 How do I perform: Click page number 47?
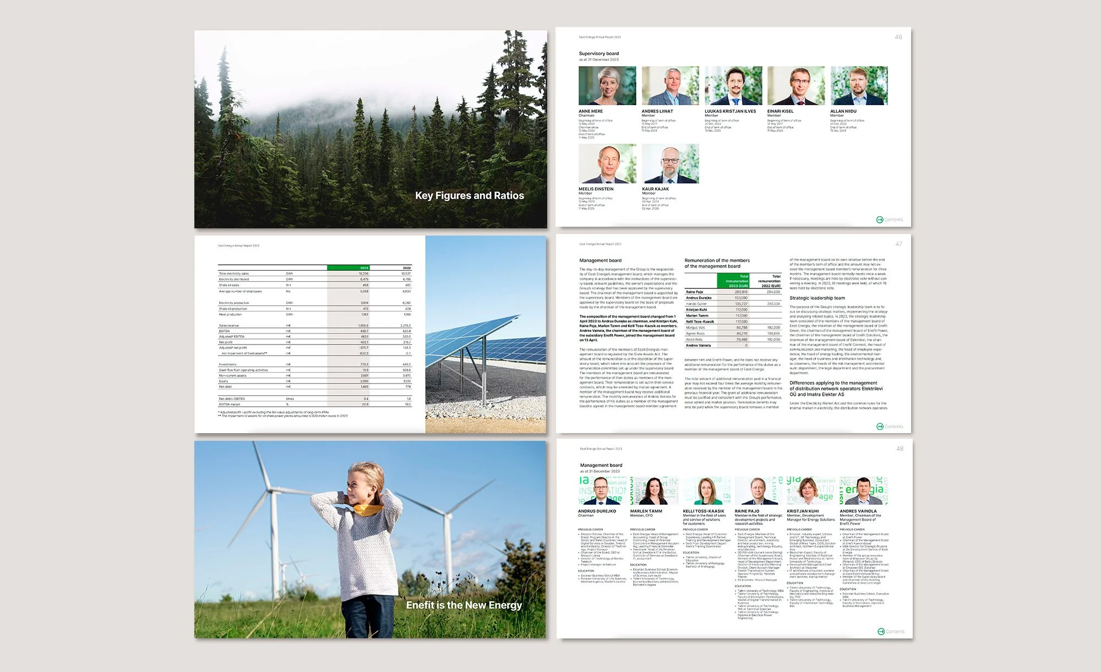(x=899, y=244)
